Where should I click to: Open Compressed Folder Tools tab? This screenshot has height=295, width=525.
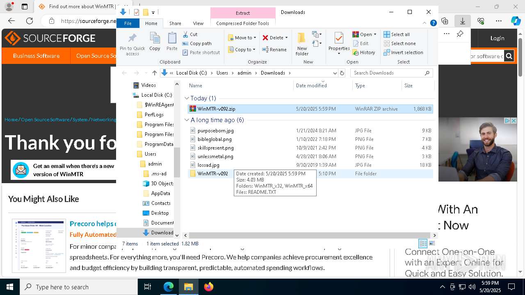click(x=243, y=23)
